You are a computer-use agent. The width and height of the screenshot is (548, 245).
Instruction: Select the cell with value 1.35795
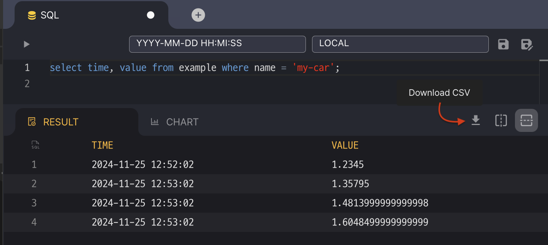tap(350, 184)
